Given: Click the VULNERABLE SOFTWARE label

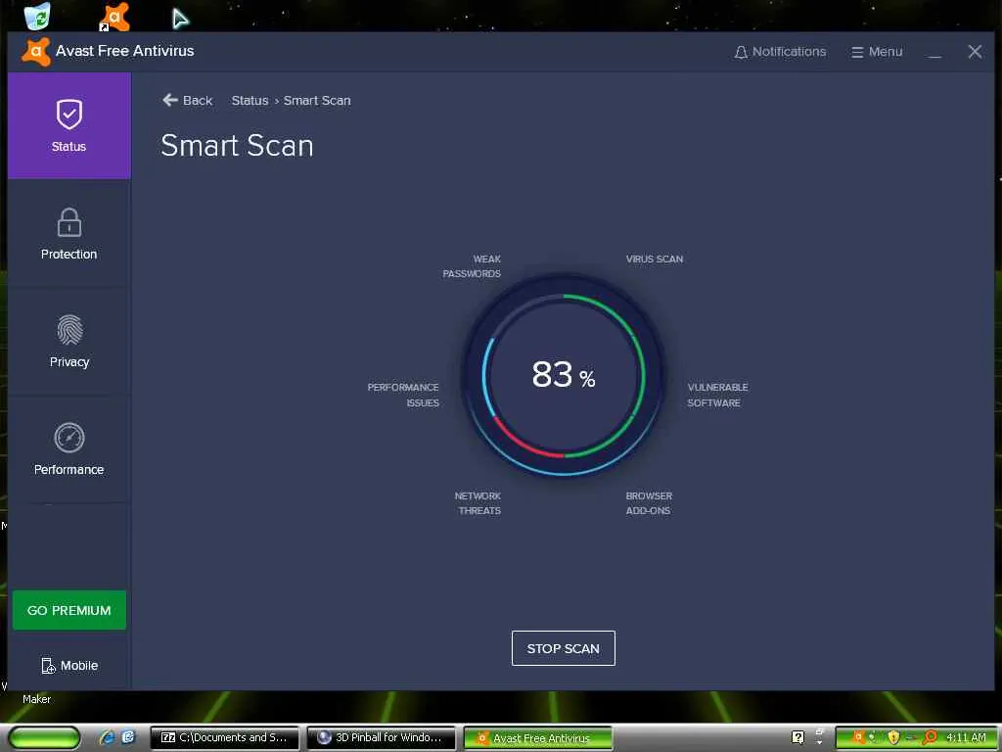Looking at the screenshot, I should tap(717, 395).
